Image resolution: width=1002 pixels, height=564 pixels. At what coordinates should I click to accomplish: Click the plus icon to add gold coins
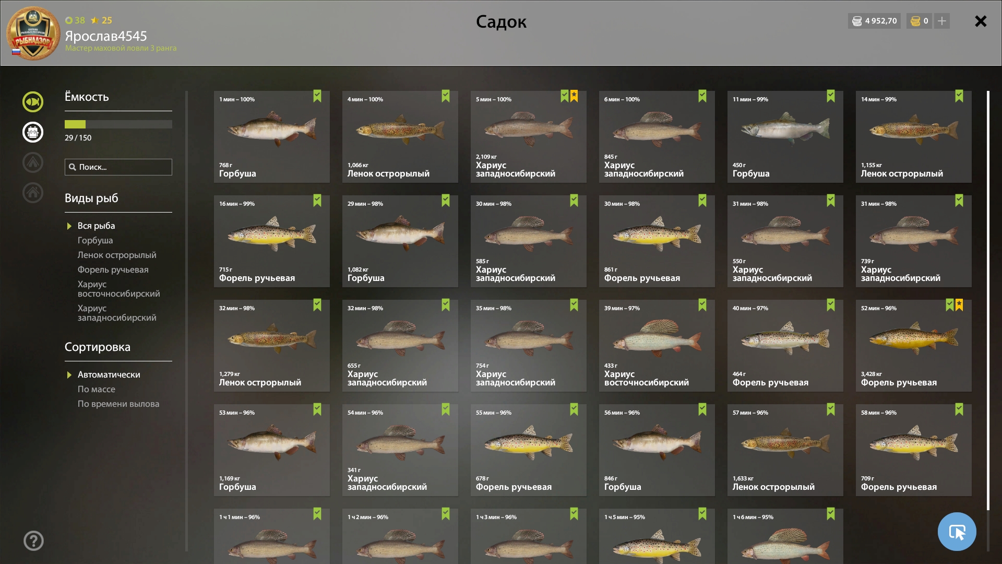coord(942,21)
